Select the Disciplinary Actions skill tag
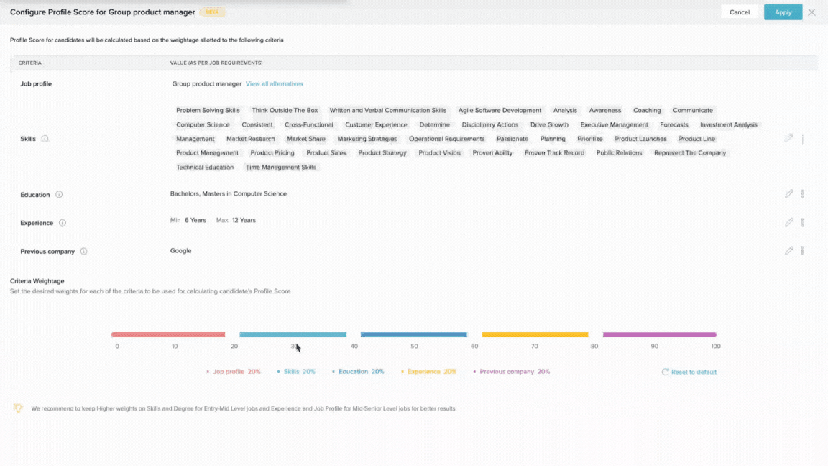The width and height of the screenshot is (828, 466). point(490,124)
